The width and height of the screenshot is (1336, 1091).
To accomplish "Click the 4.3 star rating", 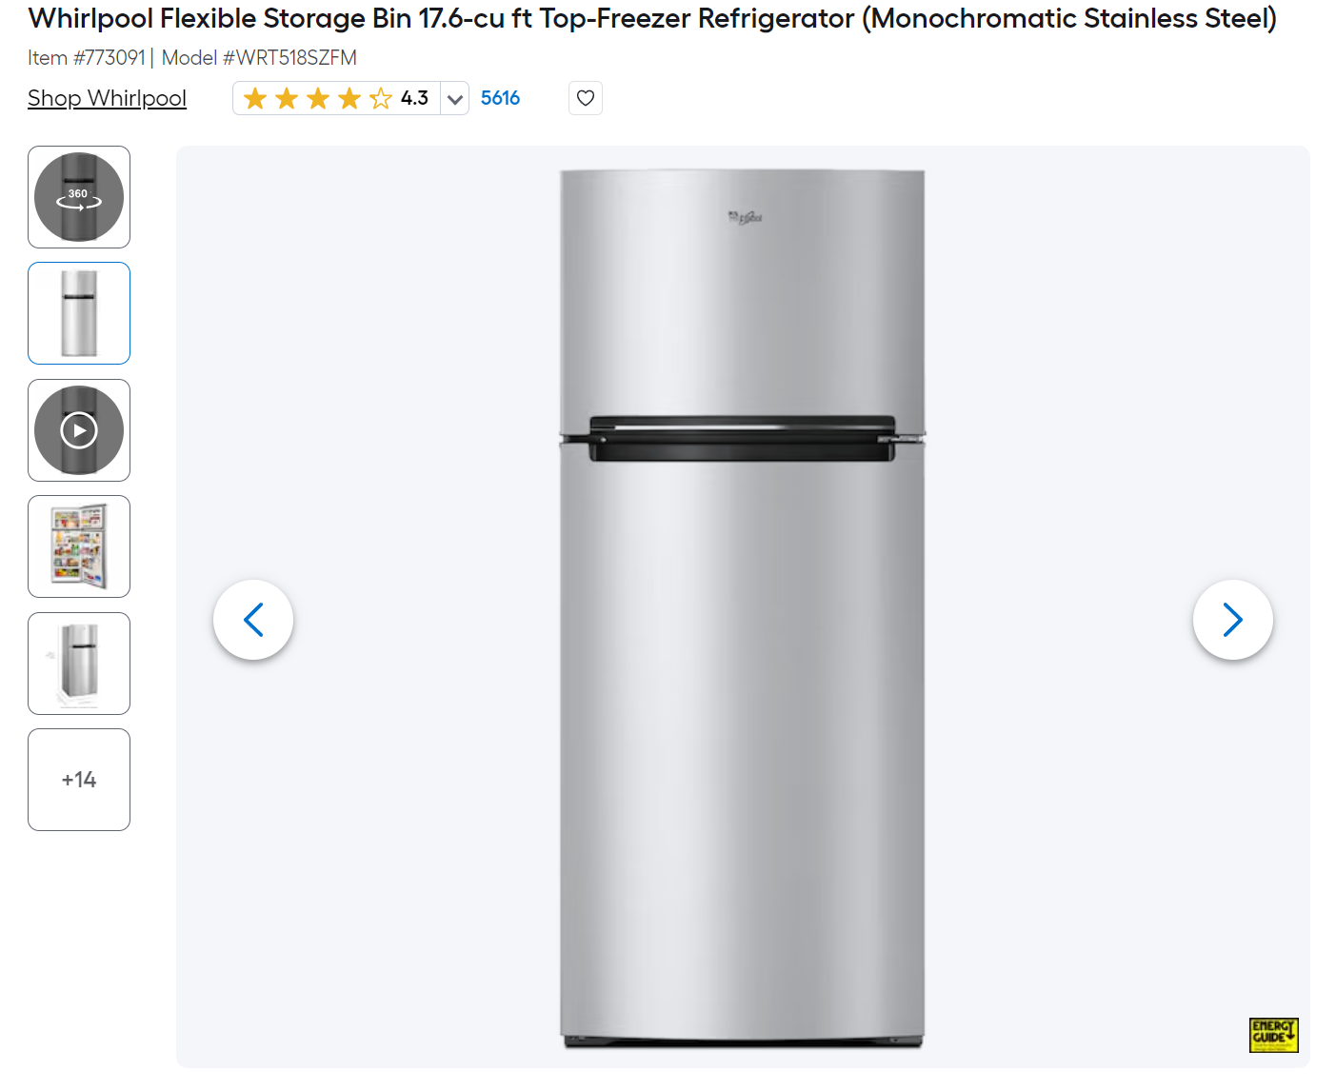I will (x=414, y=98).
